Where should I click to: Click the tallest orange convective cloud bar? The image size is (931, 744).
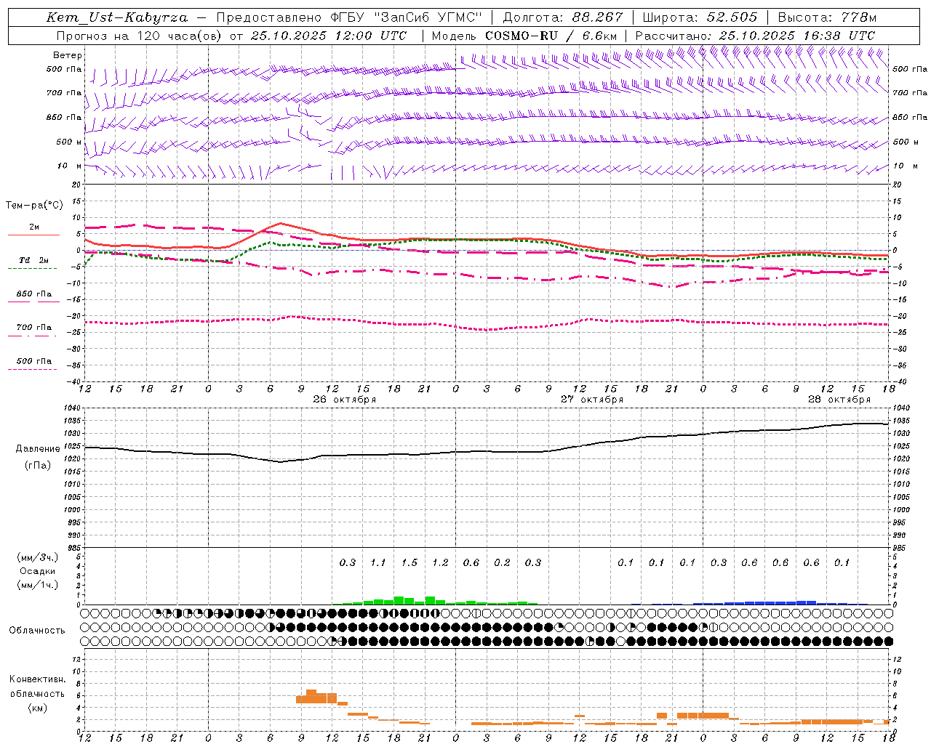click(x=311, y=696)
